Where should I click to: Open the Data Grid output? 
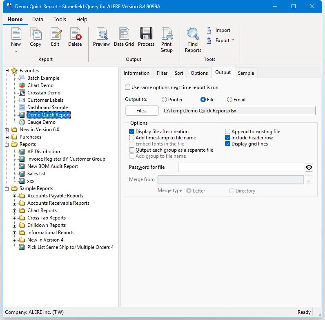click(x=124, y=37)
